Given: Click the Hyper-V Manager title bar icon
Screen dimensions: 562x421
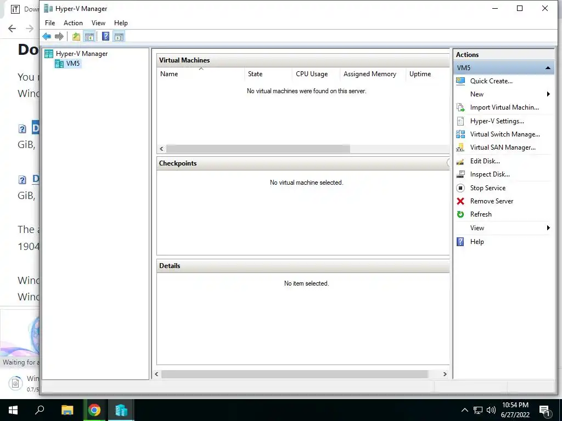Looking at the screenshot, I should pos(48,9).
